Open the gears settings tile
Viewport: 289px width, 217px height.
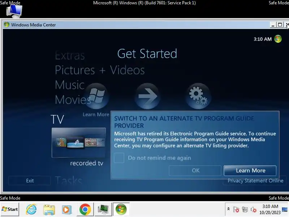click(198, 96)
